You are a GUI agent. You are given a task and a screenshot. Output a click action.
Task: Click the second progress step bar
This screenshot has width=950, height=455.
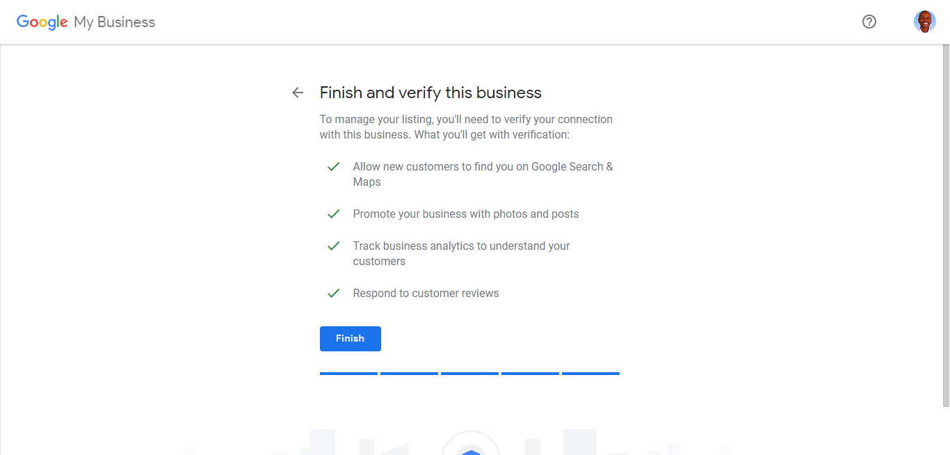[409, 374]
